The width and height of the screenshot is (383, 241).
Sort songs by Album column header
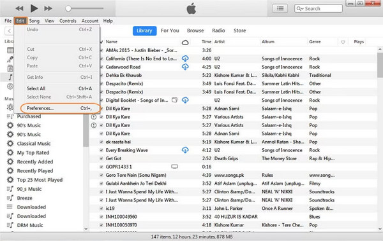pyautogui.click(x=268, y=42)
